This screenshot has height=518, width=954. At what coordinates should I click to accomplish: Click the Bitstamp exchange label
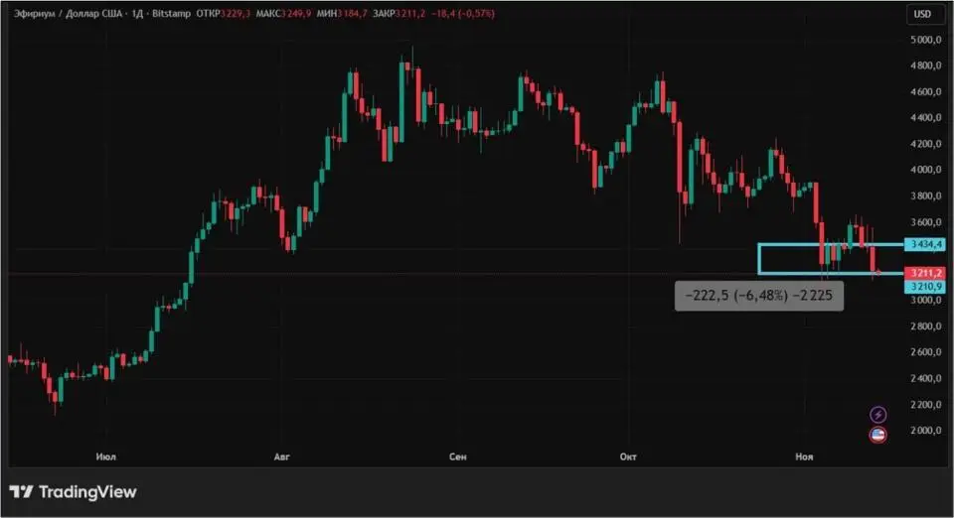171,14
